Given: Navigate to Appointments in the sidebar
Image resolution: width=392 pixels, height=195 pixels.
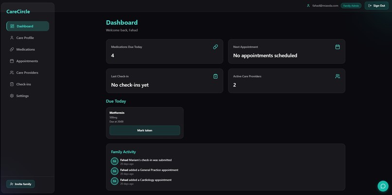Looking at the screenshot, I should (28, 61).
